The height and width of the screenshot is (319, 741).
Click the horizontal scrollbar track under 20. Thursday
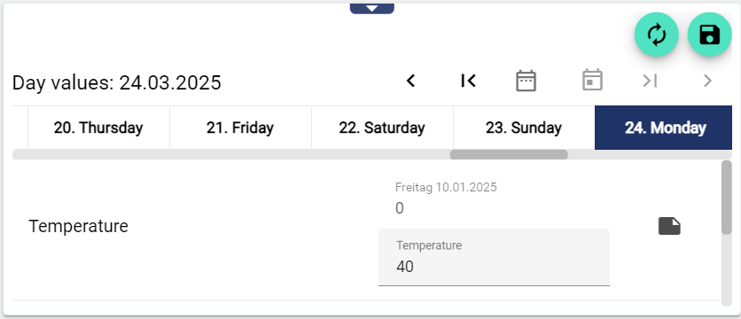click(98, 154)
